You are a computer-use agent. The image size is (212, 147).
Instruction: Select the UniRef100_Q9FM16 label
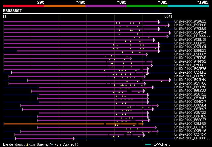190,131
